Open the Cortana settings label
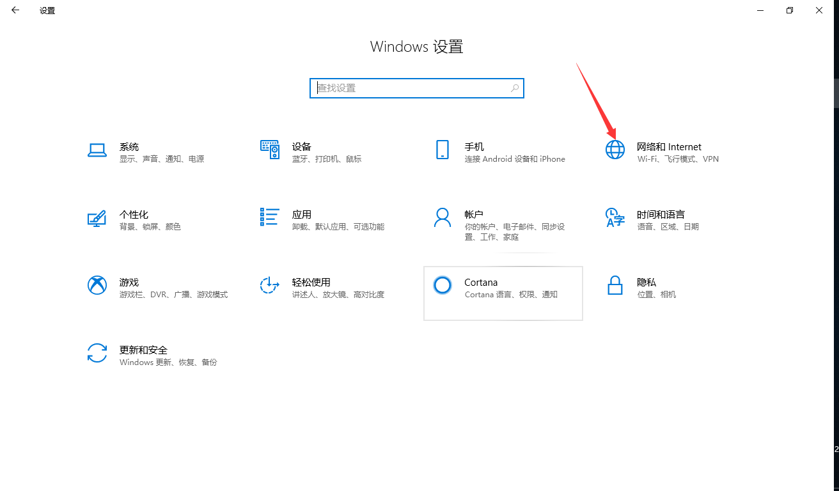Image resolution: width=839 pixels, height=491 pixels. pyautogui.click(x=481, y=283)
